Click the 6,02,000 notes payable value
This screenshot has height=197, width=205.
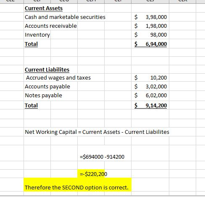click(150, 96)
